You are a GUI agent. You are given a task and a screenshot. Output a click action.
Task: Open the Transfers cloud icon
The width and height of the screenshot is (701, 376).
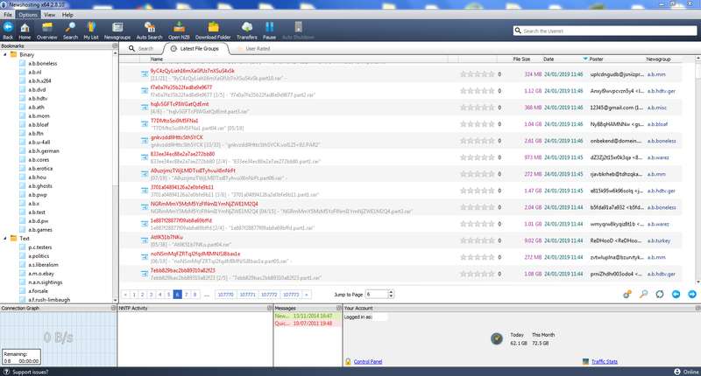(246, 30)
